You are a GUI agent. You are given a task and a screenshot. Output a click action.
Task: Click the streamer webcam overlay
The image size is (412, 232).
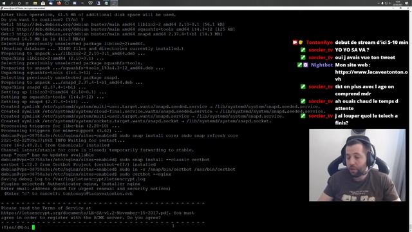[x=357, y=165]
